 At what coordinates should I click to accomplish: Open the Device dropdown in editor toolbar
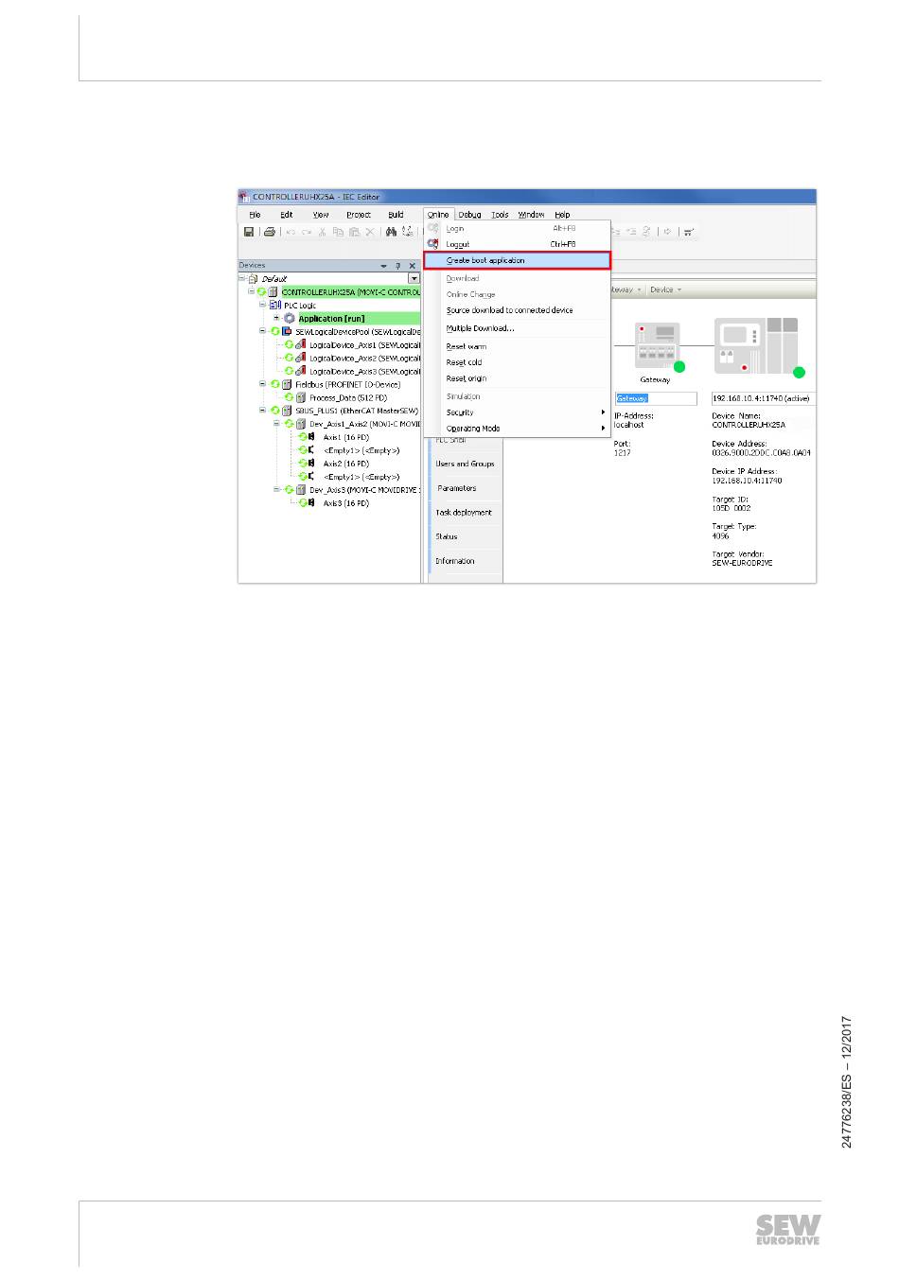coord(665,290)
